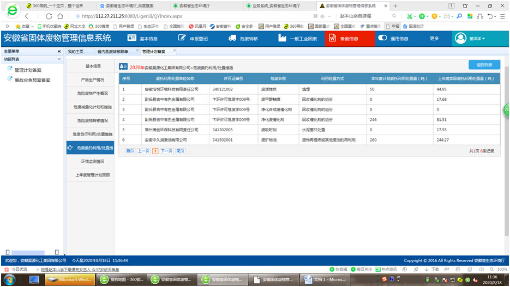Select the 危废转移 truck icon
Viewport: 510px width, 287px height.
[232, 38]
